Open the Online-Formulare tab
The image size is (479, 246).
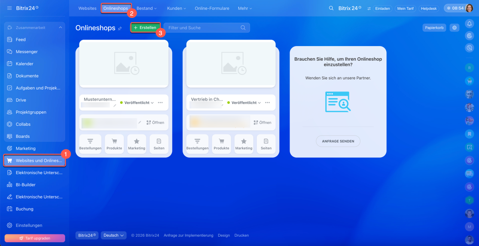tap(212, 8)
